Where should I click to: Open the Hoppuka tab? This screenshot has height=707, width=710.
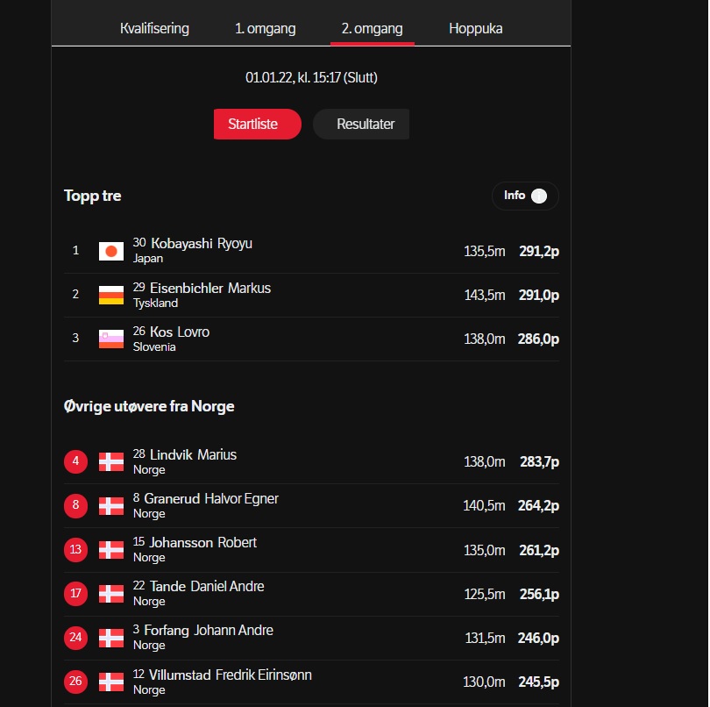(475, 29)
